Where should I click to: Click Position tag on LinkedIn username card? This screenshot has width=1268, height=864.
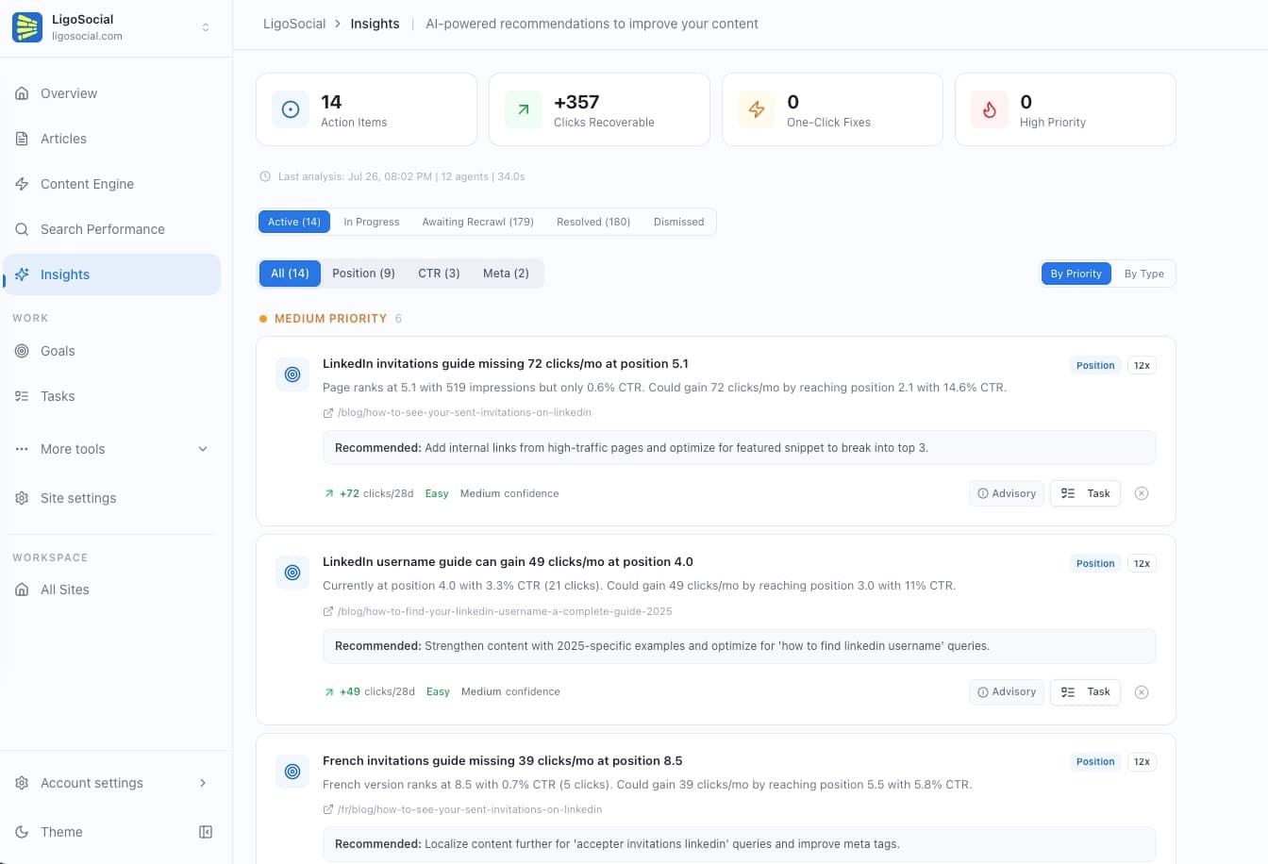[x=1095, y=563]
